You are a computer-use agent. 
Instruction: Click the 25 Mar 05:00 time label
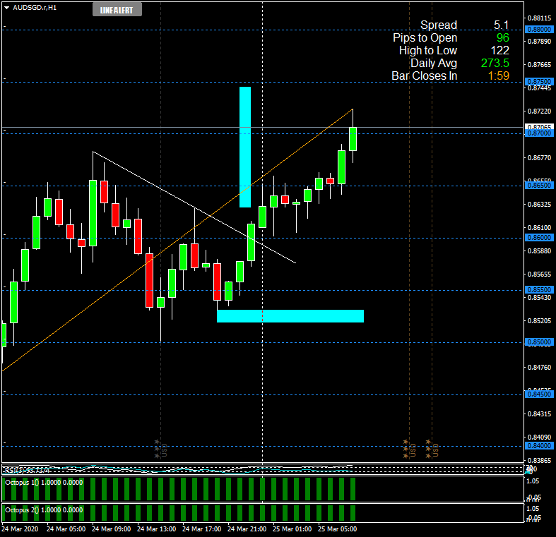[337, 529]
